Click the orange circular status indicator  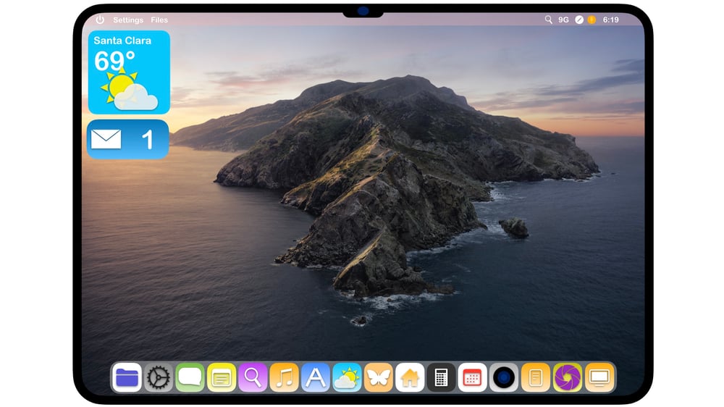pos(592,20)
